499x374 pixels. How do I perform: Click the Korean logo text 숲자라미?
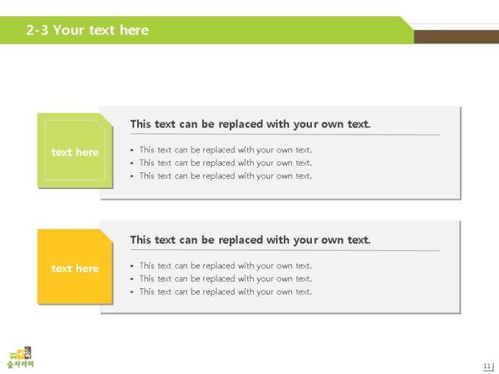tap(21, 364)
